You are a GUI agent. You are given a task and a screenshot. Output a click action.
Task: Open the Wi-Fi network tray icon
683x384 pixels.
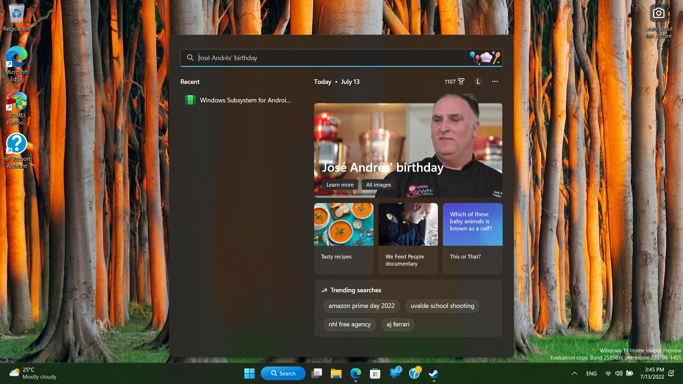pos(608,373)
